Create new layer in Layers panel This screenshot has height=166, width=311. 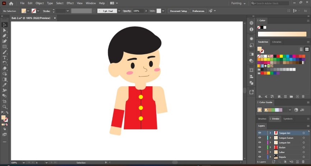pos(297,162)
